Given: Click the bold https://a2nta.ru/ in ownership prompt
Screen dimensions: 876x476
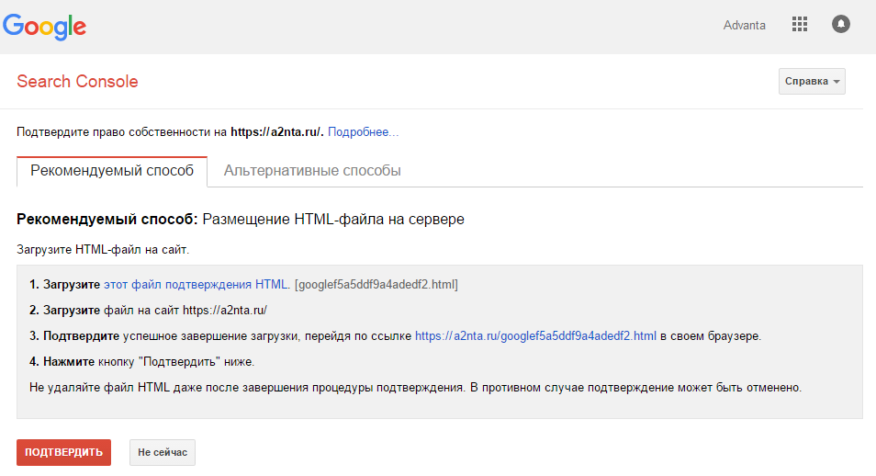Looking at the screenshot, I should (276, 132).
